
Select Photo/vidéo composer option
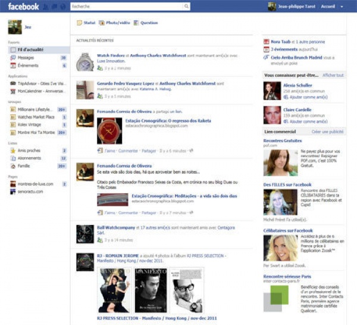point(114,23)
